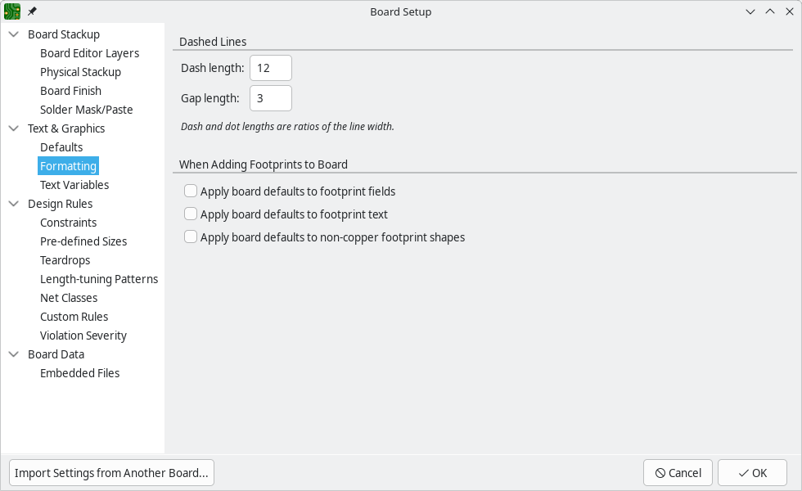The height and width of the screenshot is (491, 802).
Task: Click inside the Dash length field
Action: [x=270, y=68]
